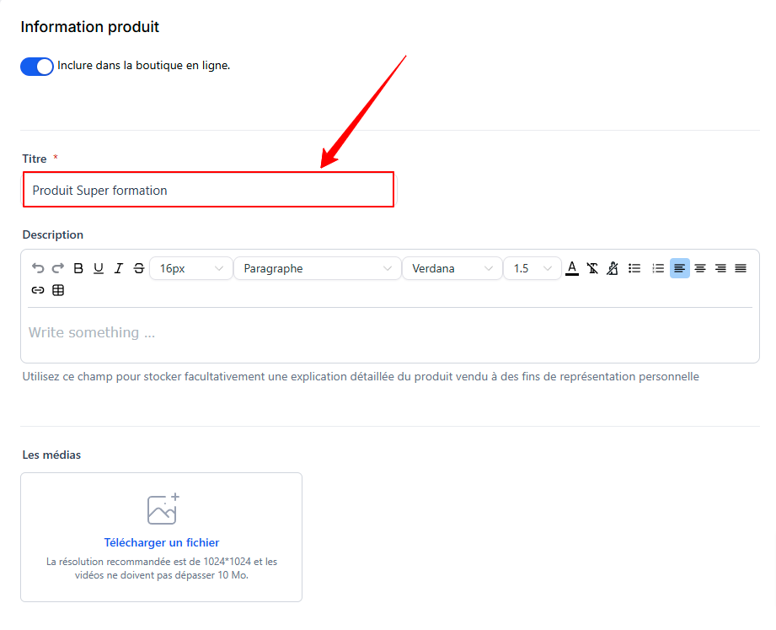Disable the 'Inclure dans la boutique en ligne' switch
This screenshot has width=776, height=630.
click(x=37, y=66)
